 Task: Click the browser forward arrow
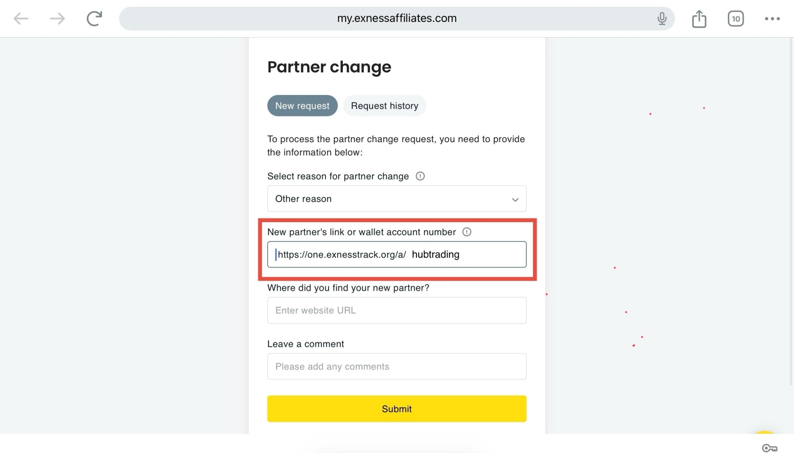click(x=57, y=19)
